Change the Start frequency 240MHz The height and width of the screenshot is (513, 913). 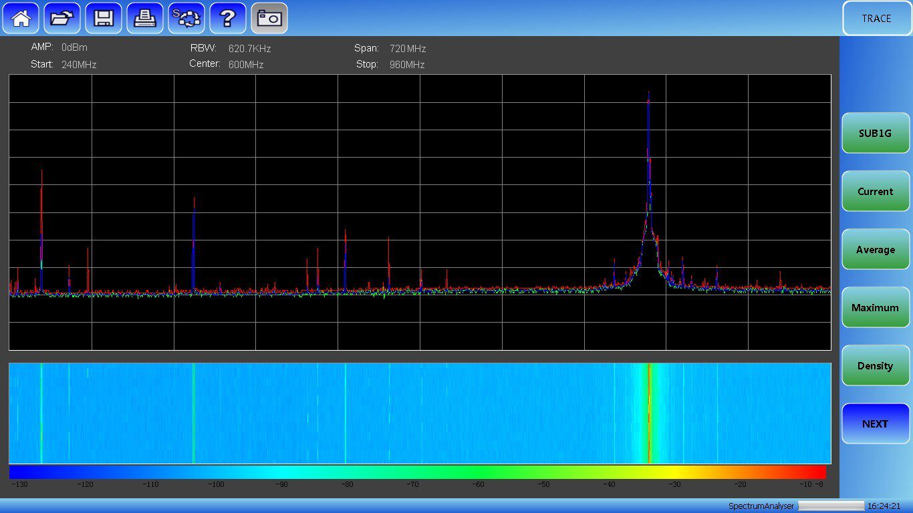tap(79, 65)
